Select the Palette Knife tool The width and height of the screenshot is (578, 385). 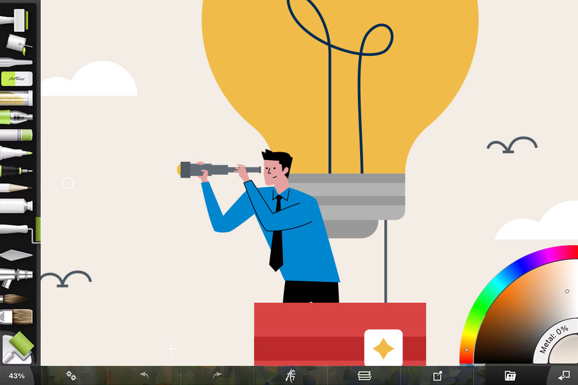pos(16,255)
